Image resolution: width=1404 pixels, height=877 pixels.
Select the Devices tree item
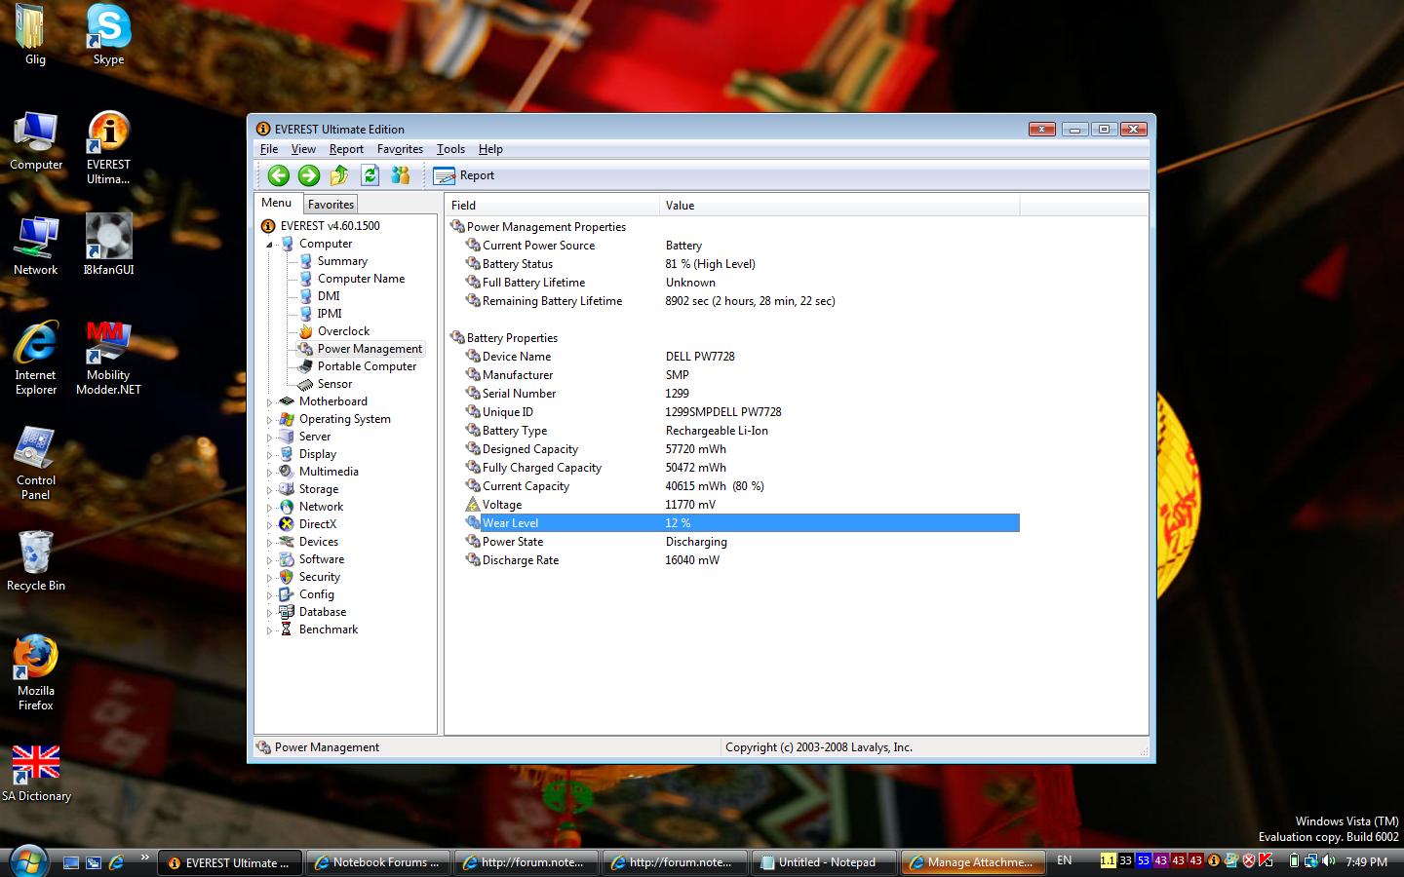[x=319, y=542]
